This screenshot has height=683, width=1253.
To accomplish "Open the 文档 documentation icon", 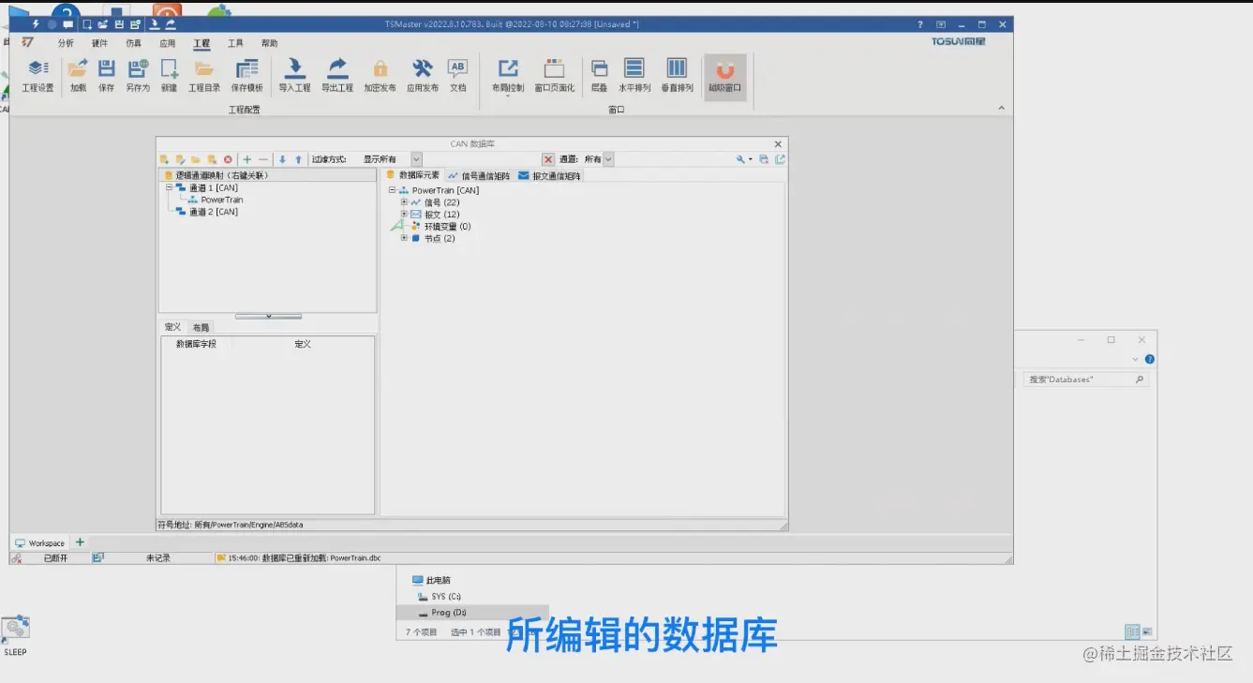I will [x=457, y=75].
